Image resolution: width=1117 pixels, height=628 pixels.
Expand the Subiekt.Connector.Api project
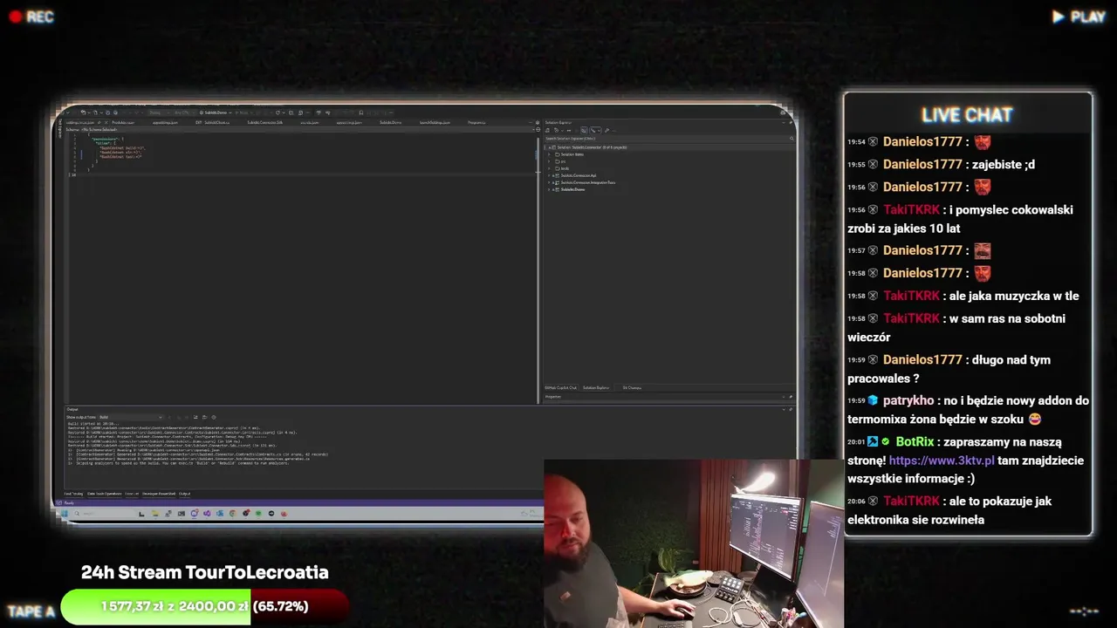(549, 175)
